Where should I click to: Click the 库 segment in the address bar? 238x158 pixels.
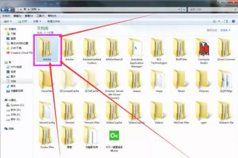(x=25, y=9)
